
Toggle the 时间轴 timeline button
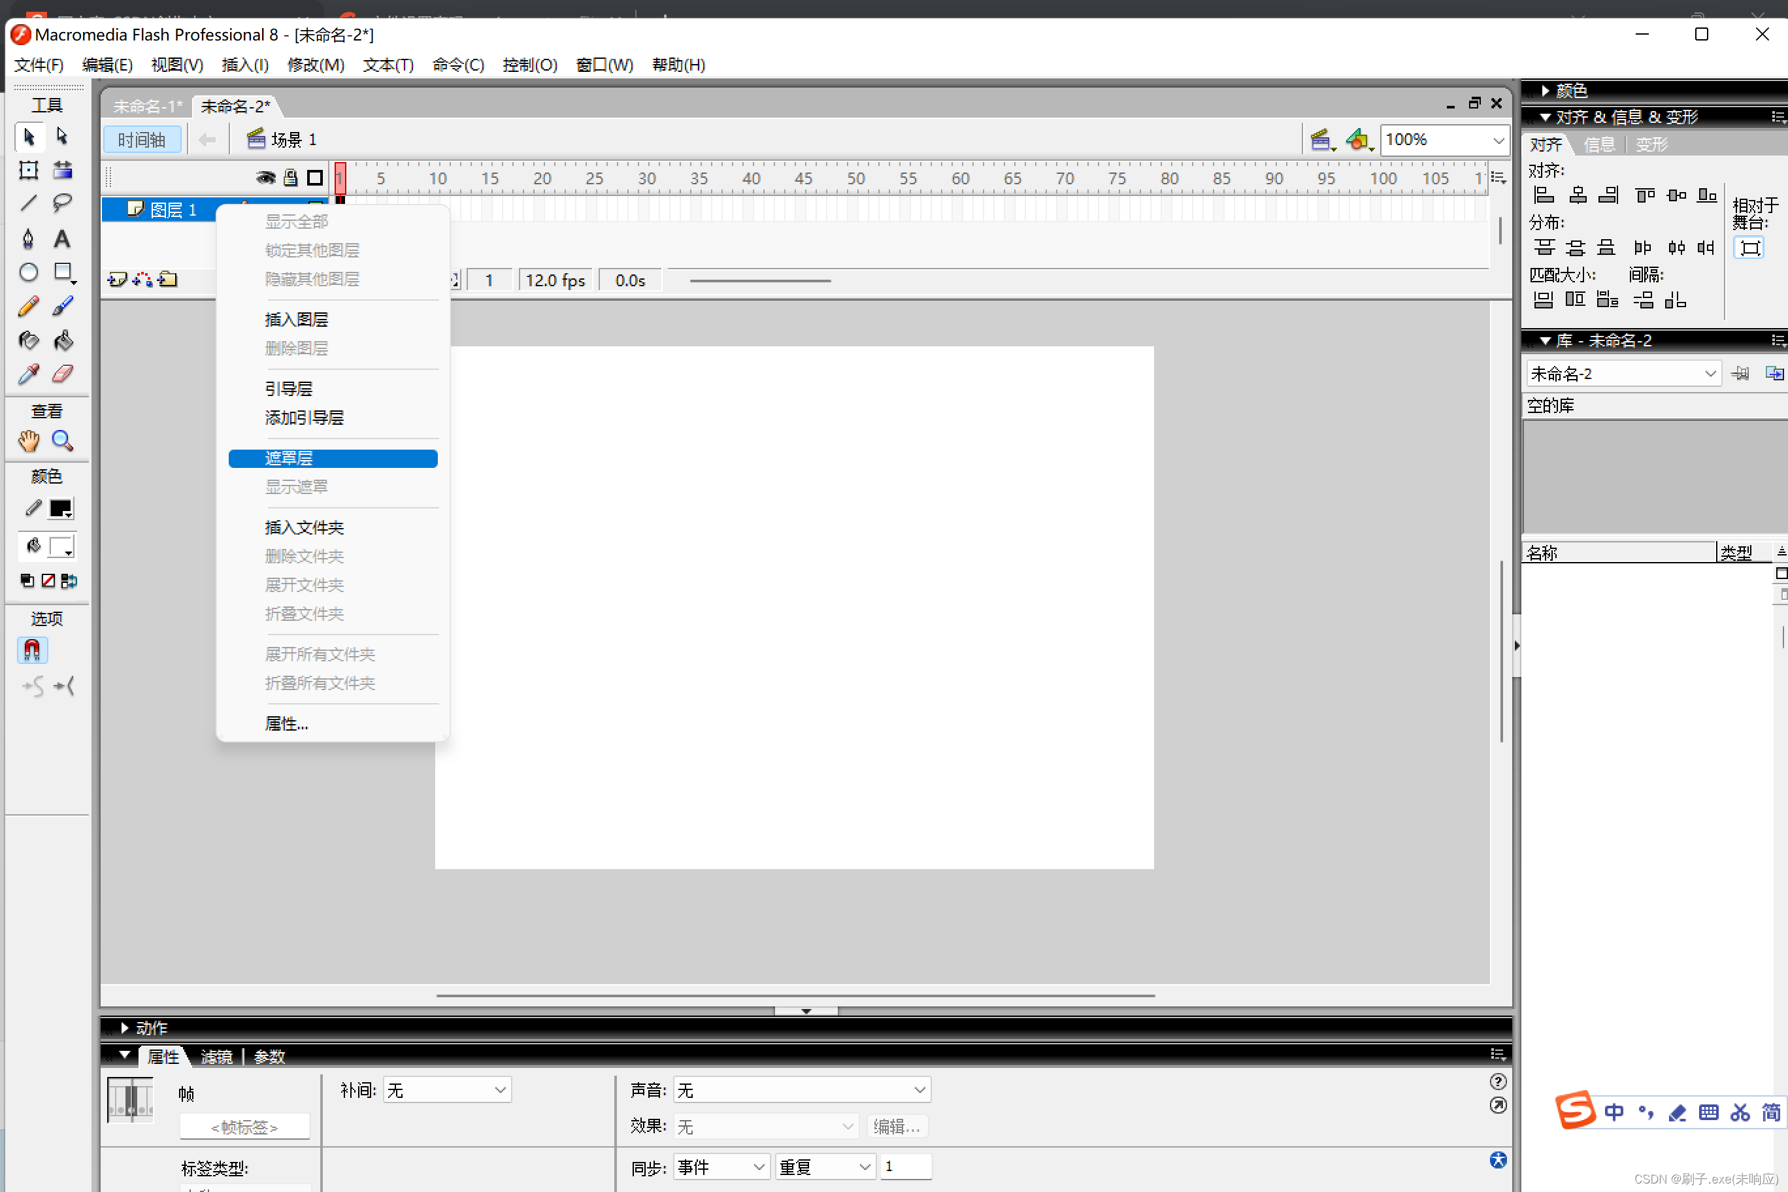[142, 140]
